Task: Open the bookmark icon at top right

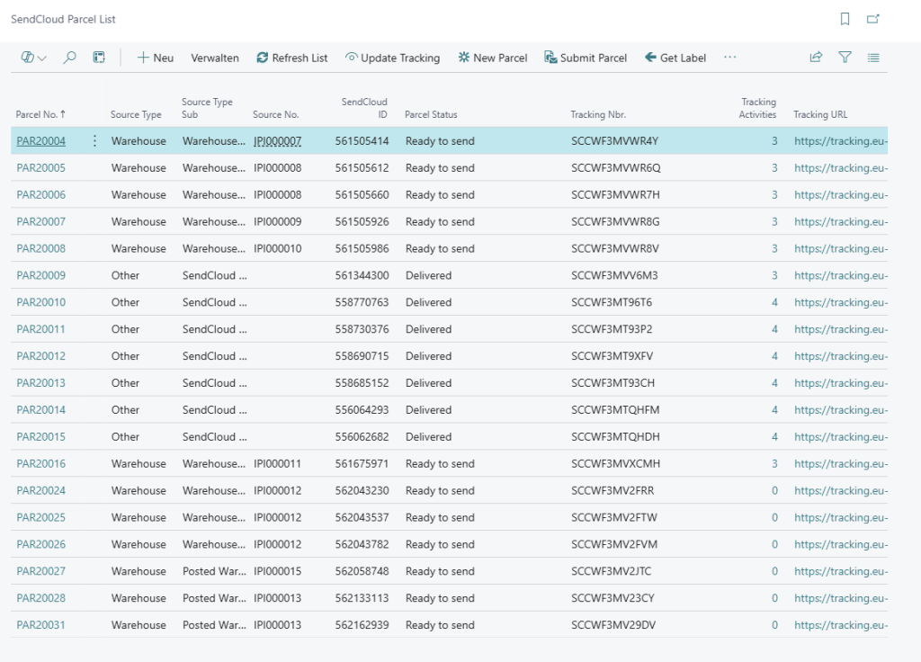Action: (845, 19)
